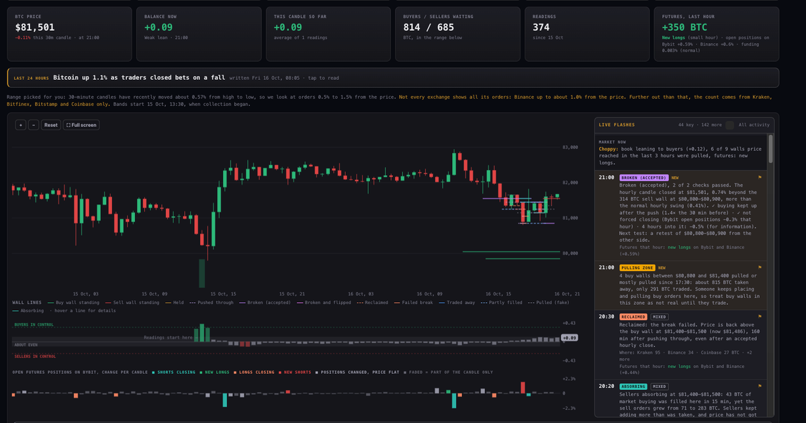The width and height of the screenshot is (806, 423).
Task: Click LONGS CLOSING futures legend item
Action: [255, 372]
